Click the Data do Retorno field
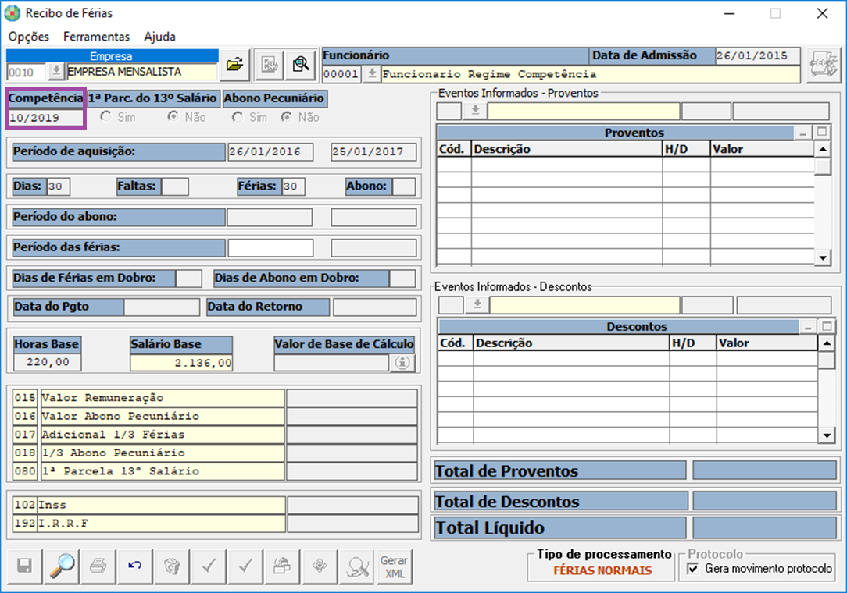The width and height of the screenshot is (847, 593). tap(375, 307)
